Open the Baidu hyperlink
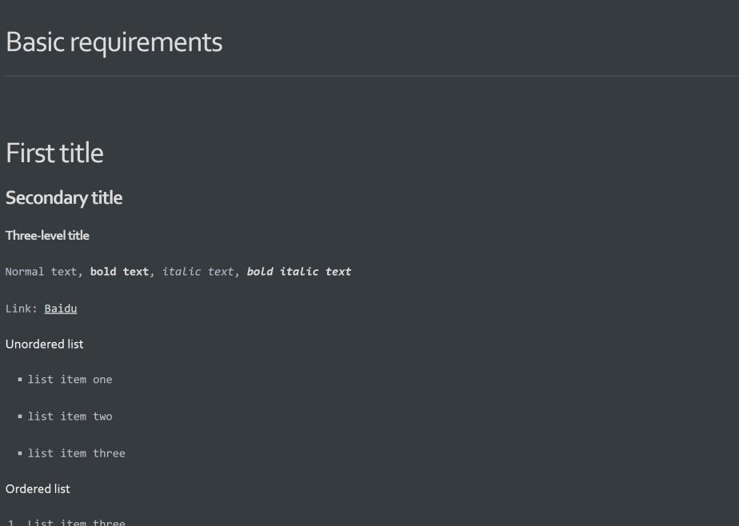The height and width of the screenshot is (526, 739). pos(61,309)
